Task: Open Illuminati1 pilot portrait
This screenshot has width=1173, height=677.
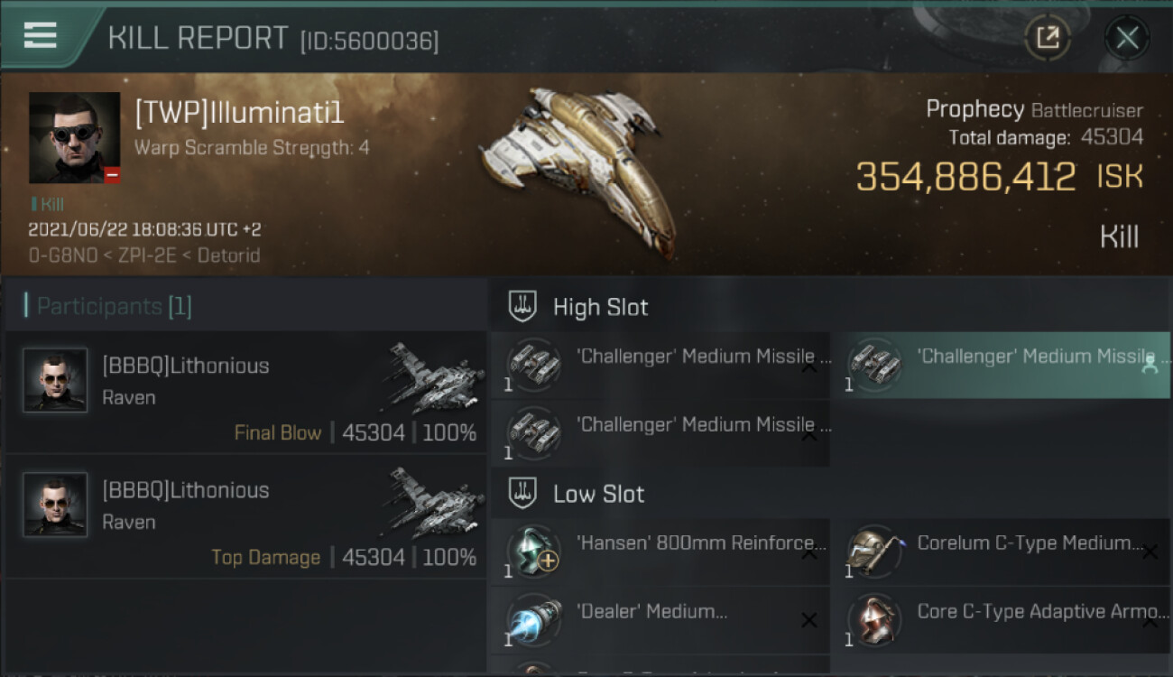Action: click(74, 137)
